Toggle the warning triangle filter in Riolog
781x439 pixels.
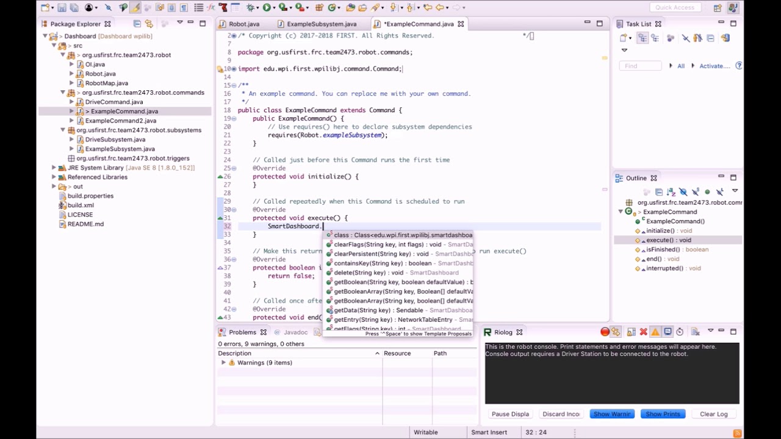(655, 332)
